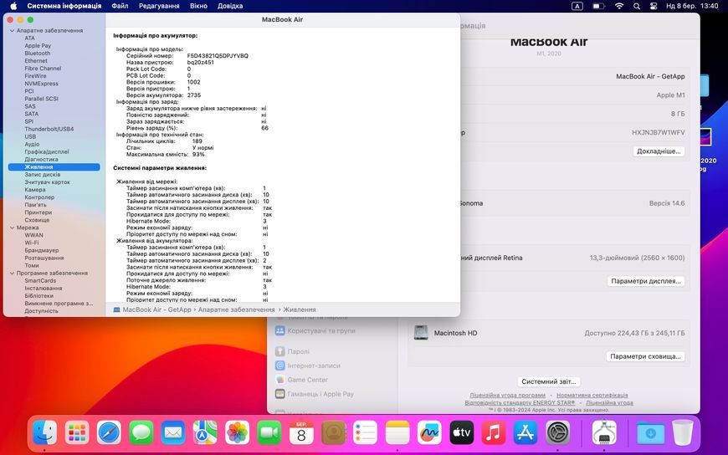
Task: Open the Файл menu
Action: 120,6
